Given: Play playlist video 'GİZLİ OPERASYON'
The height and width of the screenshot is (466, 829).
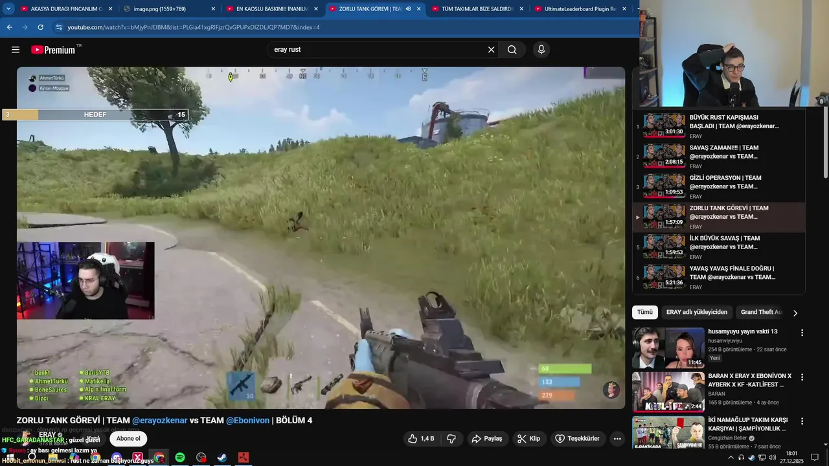Looking at the screenshot, I should (x=719, y=187).
